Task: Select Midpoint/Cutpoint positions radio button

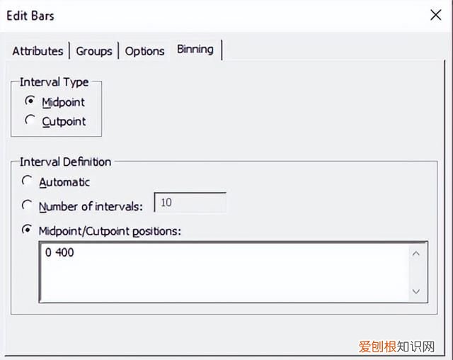Action: pyautogui.click(x=28, y=230)
